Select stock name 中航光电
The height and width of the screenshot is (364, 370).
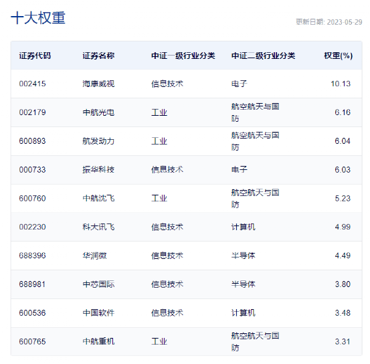[x=98, y=112]
